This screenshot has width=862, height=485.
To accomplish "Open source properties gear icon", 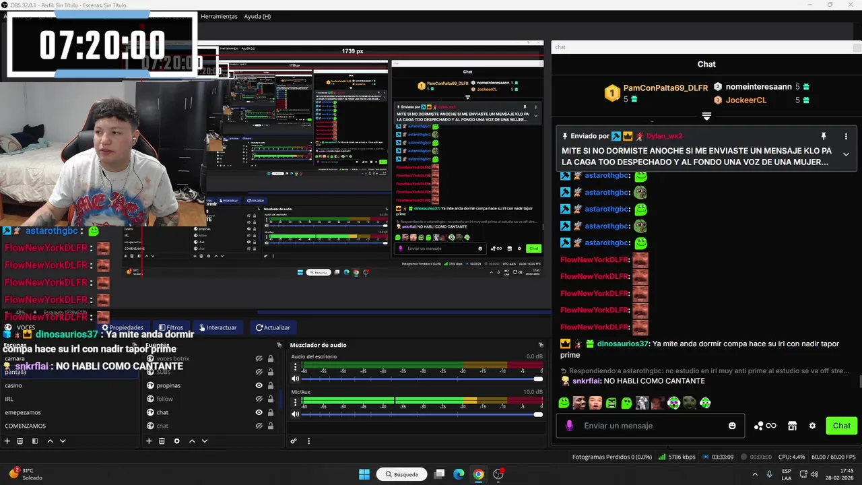I will [176, 441].
